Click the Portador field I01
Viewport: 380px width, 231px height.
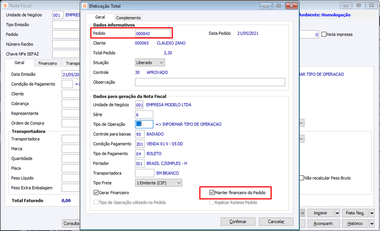pyautogui.click(x=140, y=163)
